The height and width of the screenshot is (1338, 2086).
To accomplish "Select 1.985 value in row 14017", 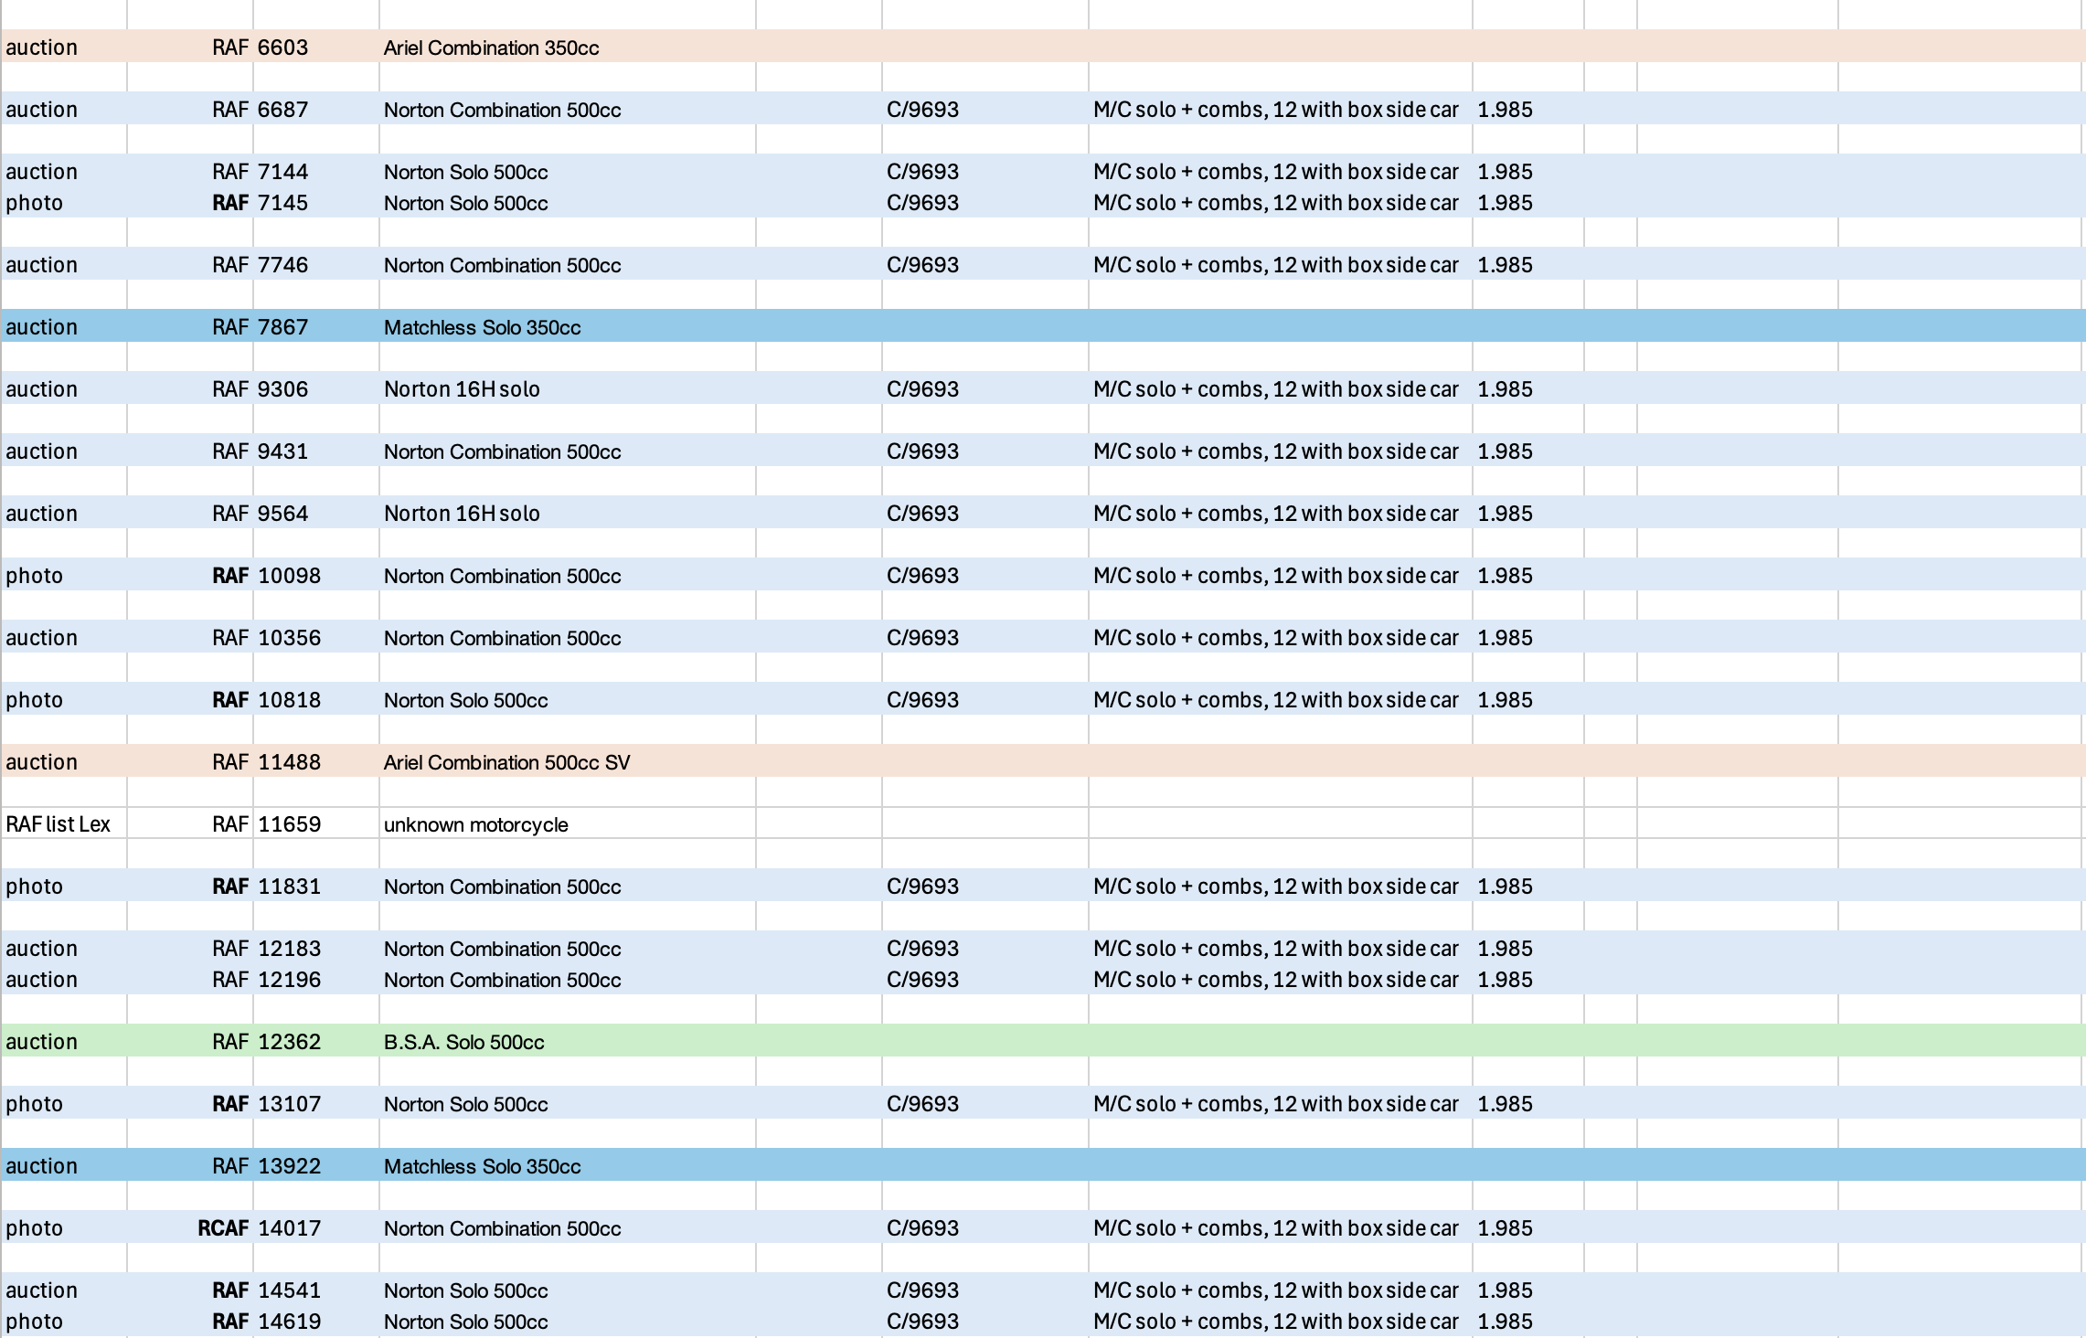I will pos(1527,1227).
